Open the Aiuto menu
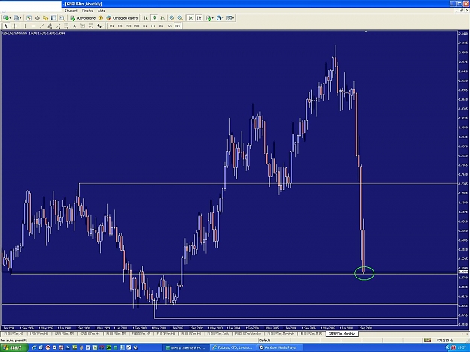Image resolution: width=470 pixels, height=352 pixels. tap(102, 11)
